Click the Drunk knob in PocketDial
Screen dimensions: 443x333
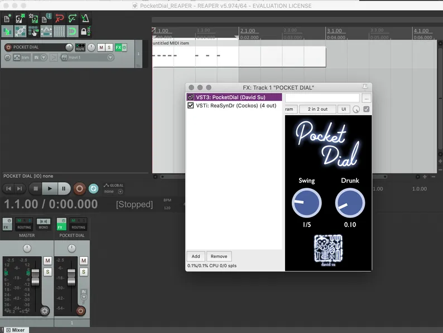(x=350, y=203)
